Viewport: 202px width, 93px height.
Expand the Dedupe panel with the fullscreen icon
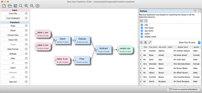tap(199, 11)
